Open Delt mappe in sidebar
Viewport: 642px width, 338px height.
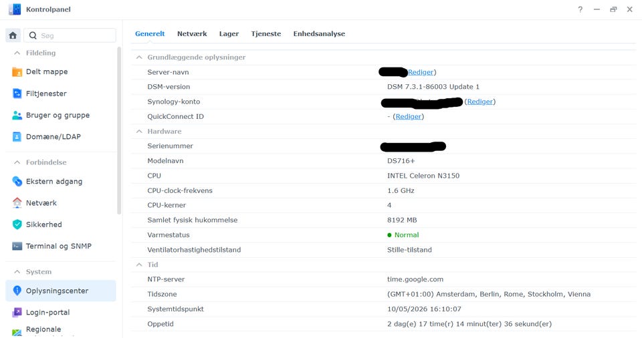pos(47,72)
